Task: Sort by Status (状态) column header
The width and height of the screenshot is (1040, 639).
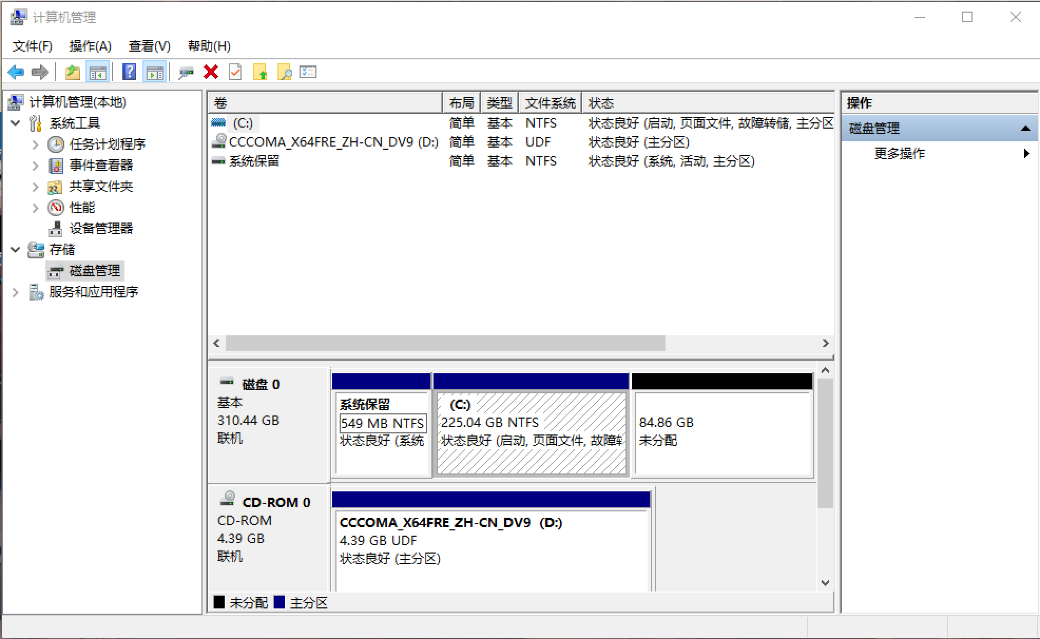Action: pos(708,103)
